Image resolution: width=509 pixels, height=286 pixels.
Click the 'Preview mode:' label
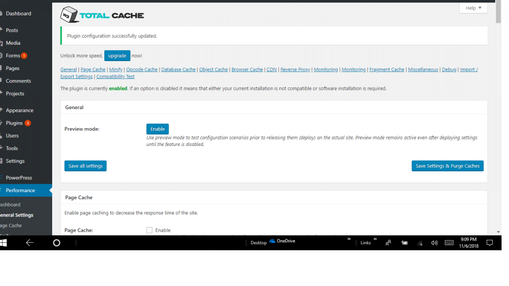point(82,129)
